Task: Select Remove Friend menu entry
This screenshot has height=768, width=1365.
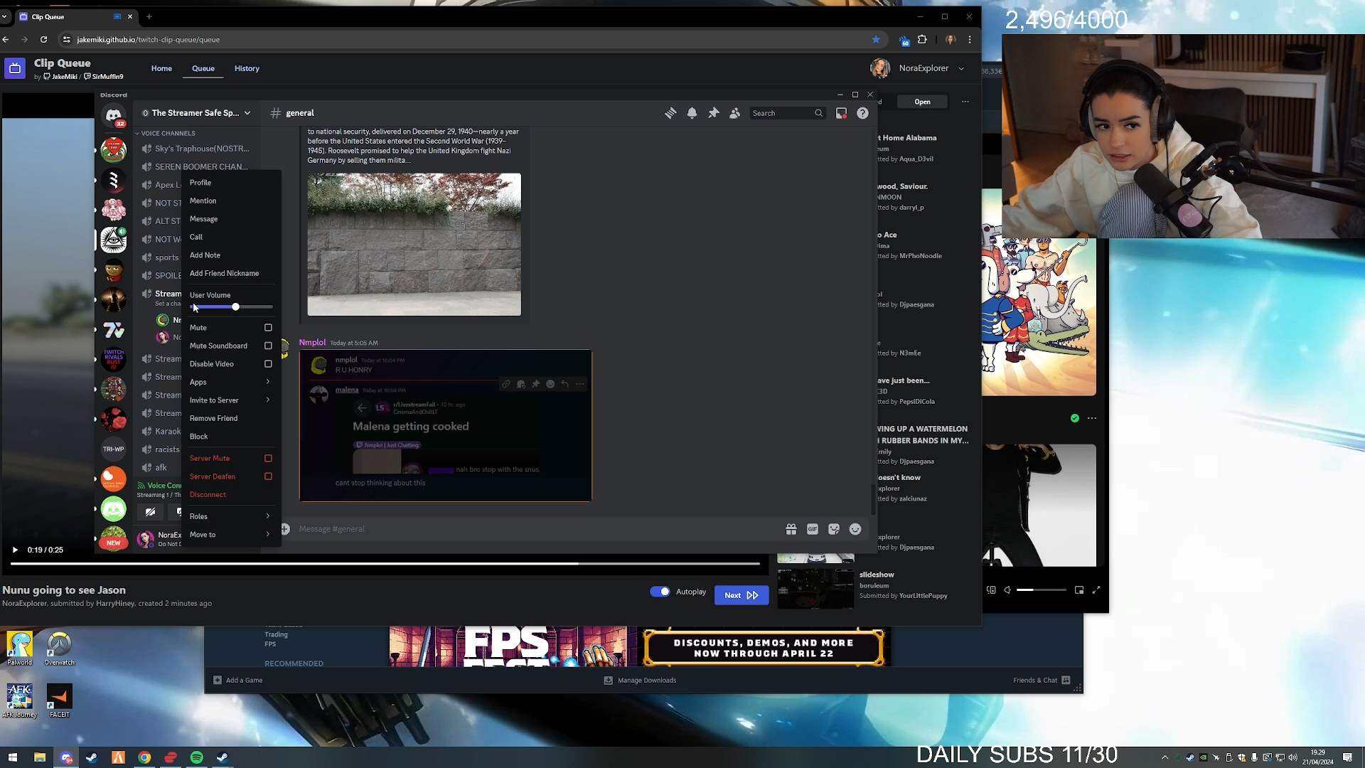Action: point(230,419)
